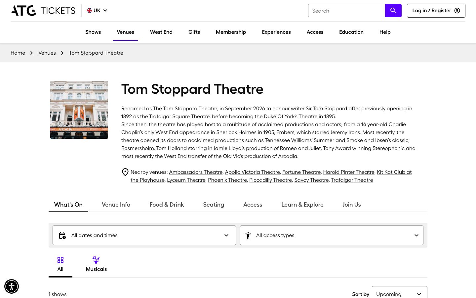Image resolution: width=476 pixels, height=298 pixels.
Task: Click the user profile icon in Log in button
Action: pos(457,11)
